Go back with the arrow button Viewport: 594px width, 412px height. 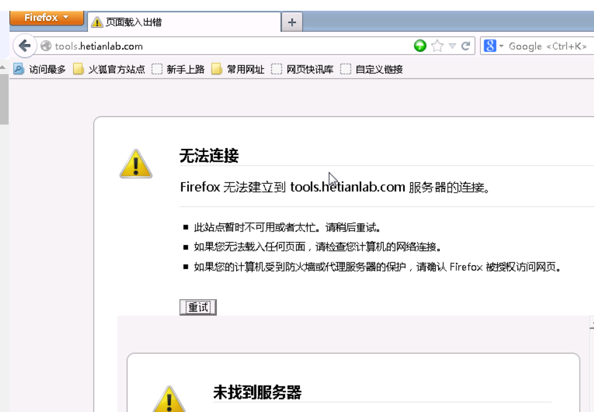point(25,46)
